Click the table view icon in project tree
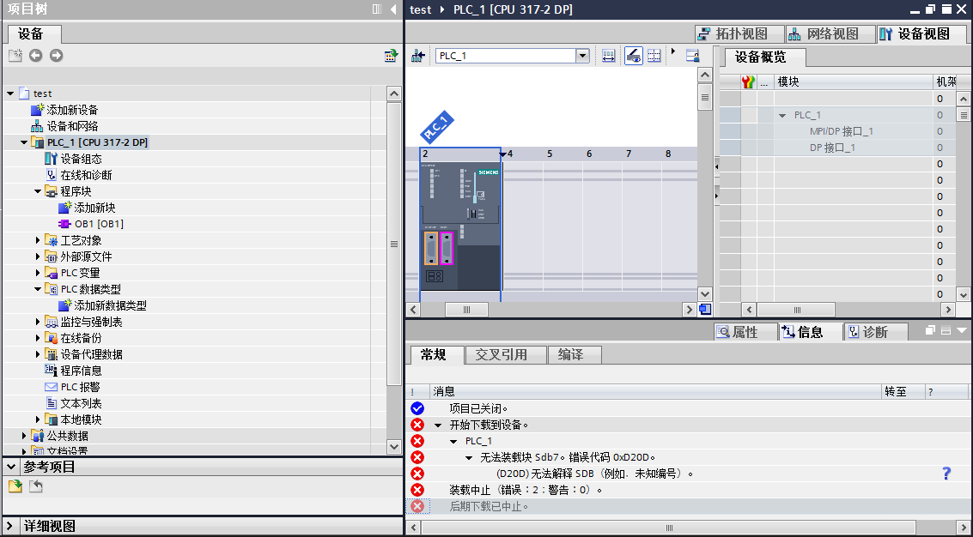The width and height of the screenshot is (973, 537). click(391, 56)
